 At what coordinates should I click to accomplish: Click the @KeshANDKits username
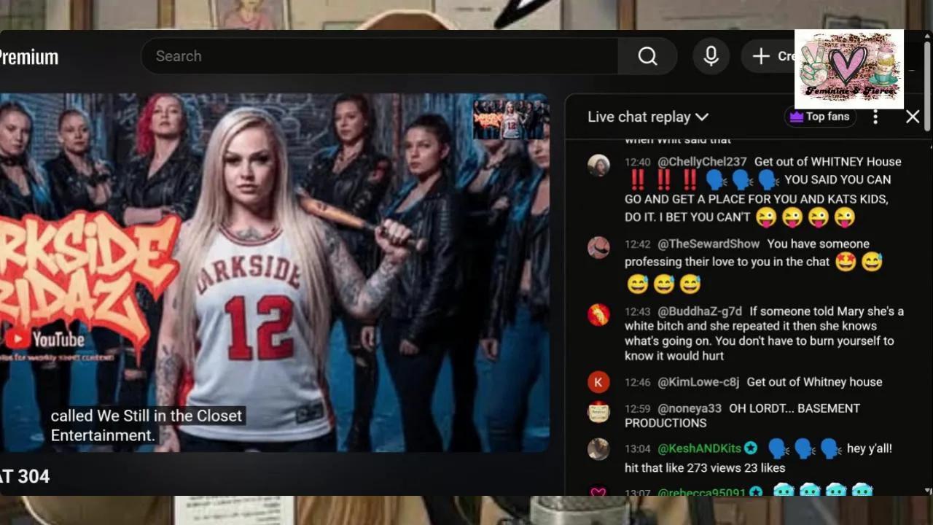pyautogui.click(x=700, y=448)
